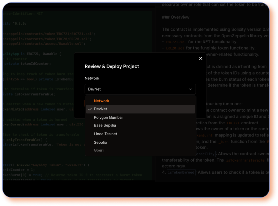Image resolution: width=278 pixels, height=206 pixels.
Task: Select Sepolia network option
Action: point(140,142)
